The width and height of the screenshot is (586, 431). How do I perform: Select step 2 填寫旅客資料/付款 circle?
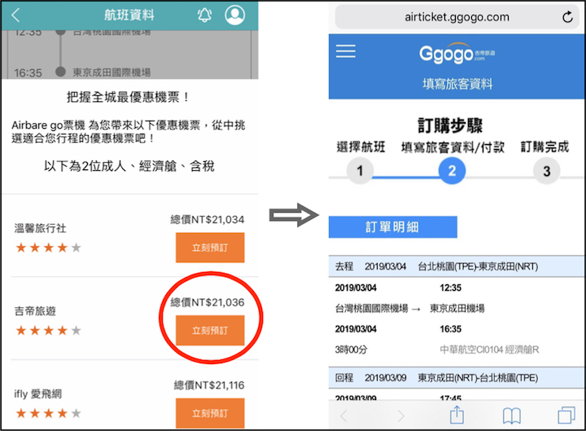(453, 171)
